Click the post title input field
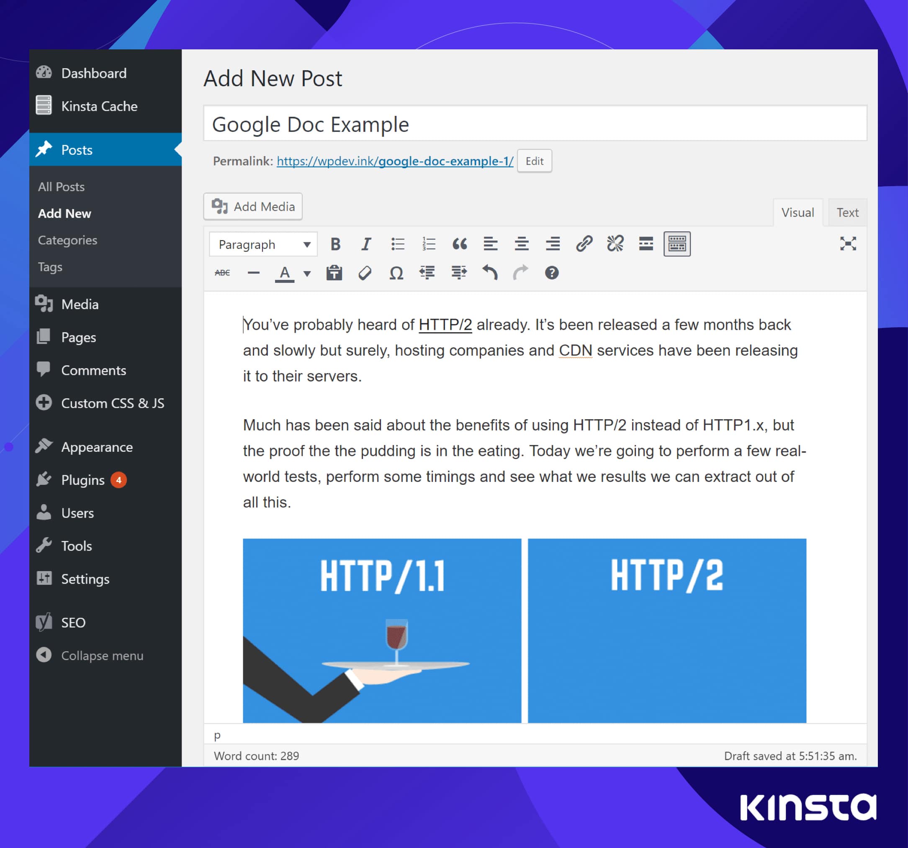The width and height of the screenshot is (908, 848). click(535, 124)
